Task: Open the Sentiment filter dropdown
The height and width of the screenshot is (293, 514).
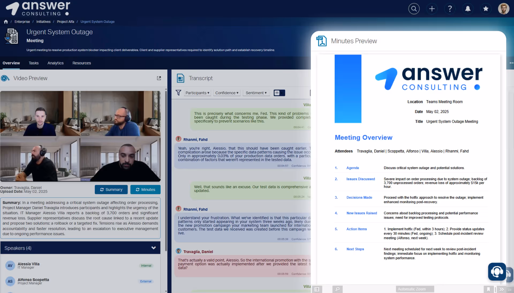Action: point(256,93)
